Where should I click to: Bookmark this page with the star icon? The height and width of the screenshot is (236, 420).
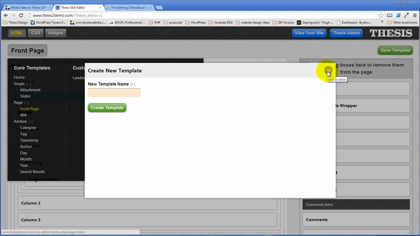tap(381, 15)
